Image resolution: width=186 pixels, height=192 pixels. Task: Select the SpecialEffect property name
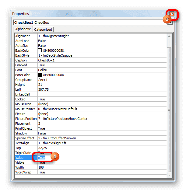[25, 138]
